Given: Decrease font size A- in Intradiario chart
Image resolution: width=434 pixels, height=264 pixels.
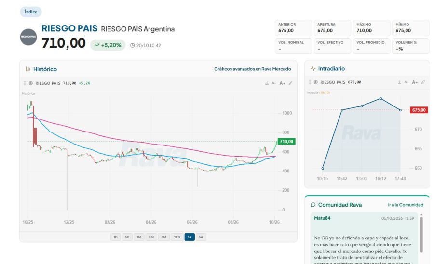Looking at the screenshot, I should [x=407, y=82].
